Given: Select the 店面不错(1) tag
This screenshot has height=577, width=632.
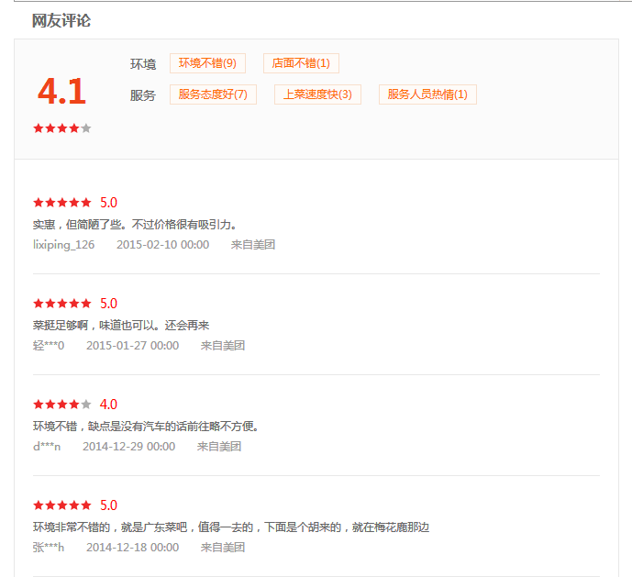Looking at the screenshot, I should pyautogui.click(x=301, y=63).
